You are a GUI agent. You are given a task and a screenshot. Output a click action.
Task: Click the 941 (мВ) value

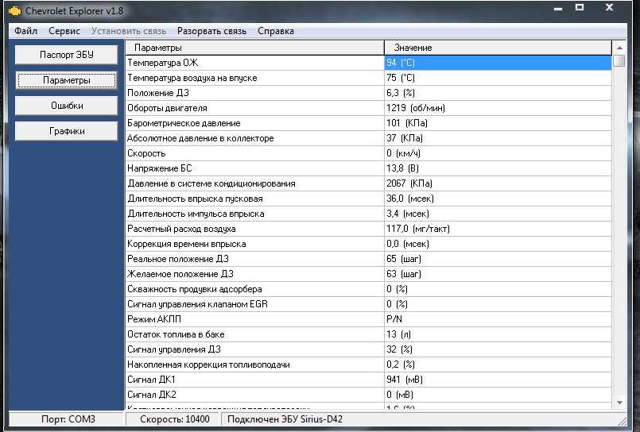pyautogui.click(x=405, y=380)
